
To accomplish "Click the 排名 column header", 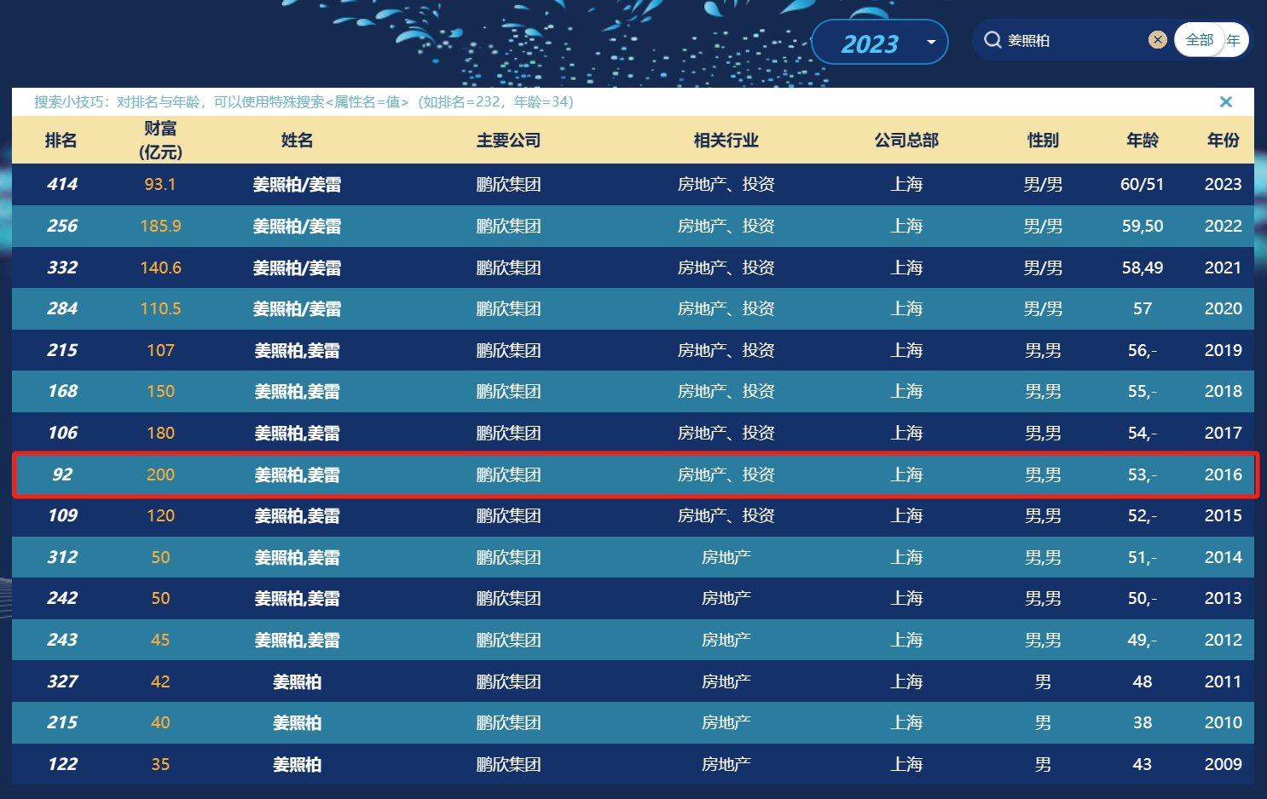I will tap(61, 141).
